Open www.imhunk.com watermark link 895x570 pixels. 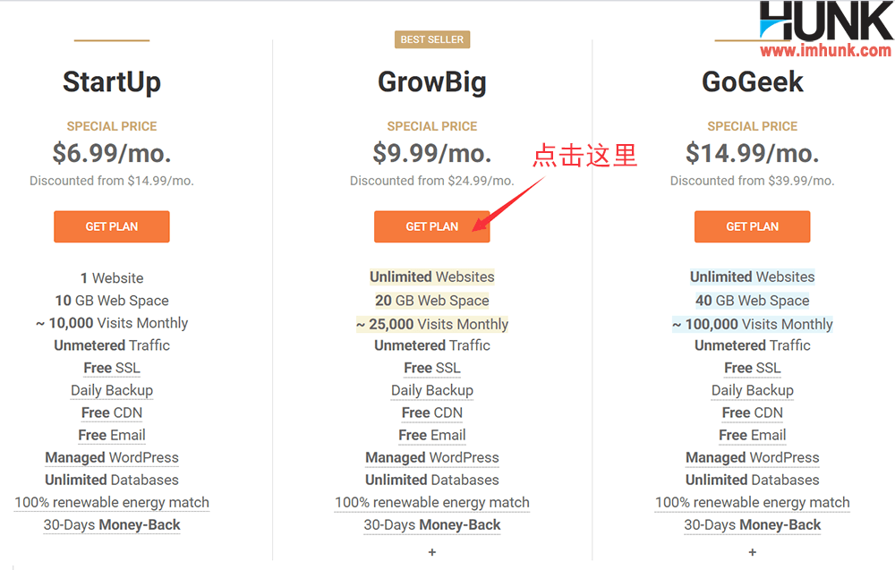pos(825,51)
